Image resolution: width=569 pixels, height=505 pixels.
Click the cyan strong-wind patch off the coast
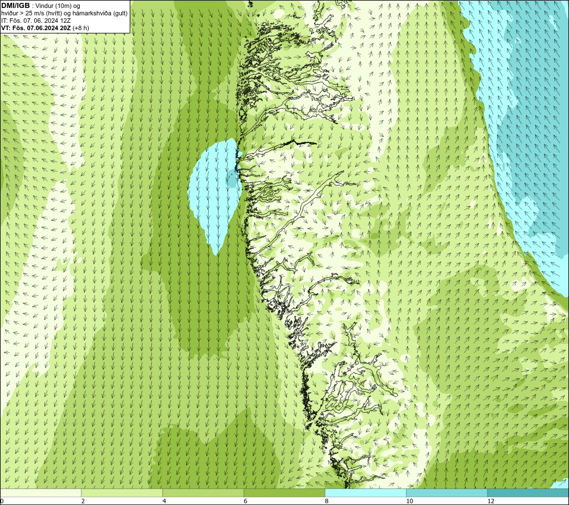(x=215, y=196)
